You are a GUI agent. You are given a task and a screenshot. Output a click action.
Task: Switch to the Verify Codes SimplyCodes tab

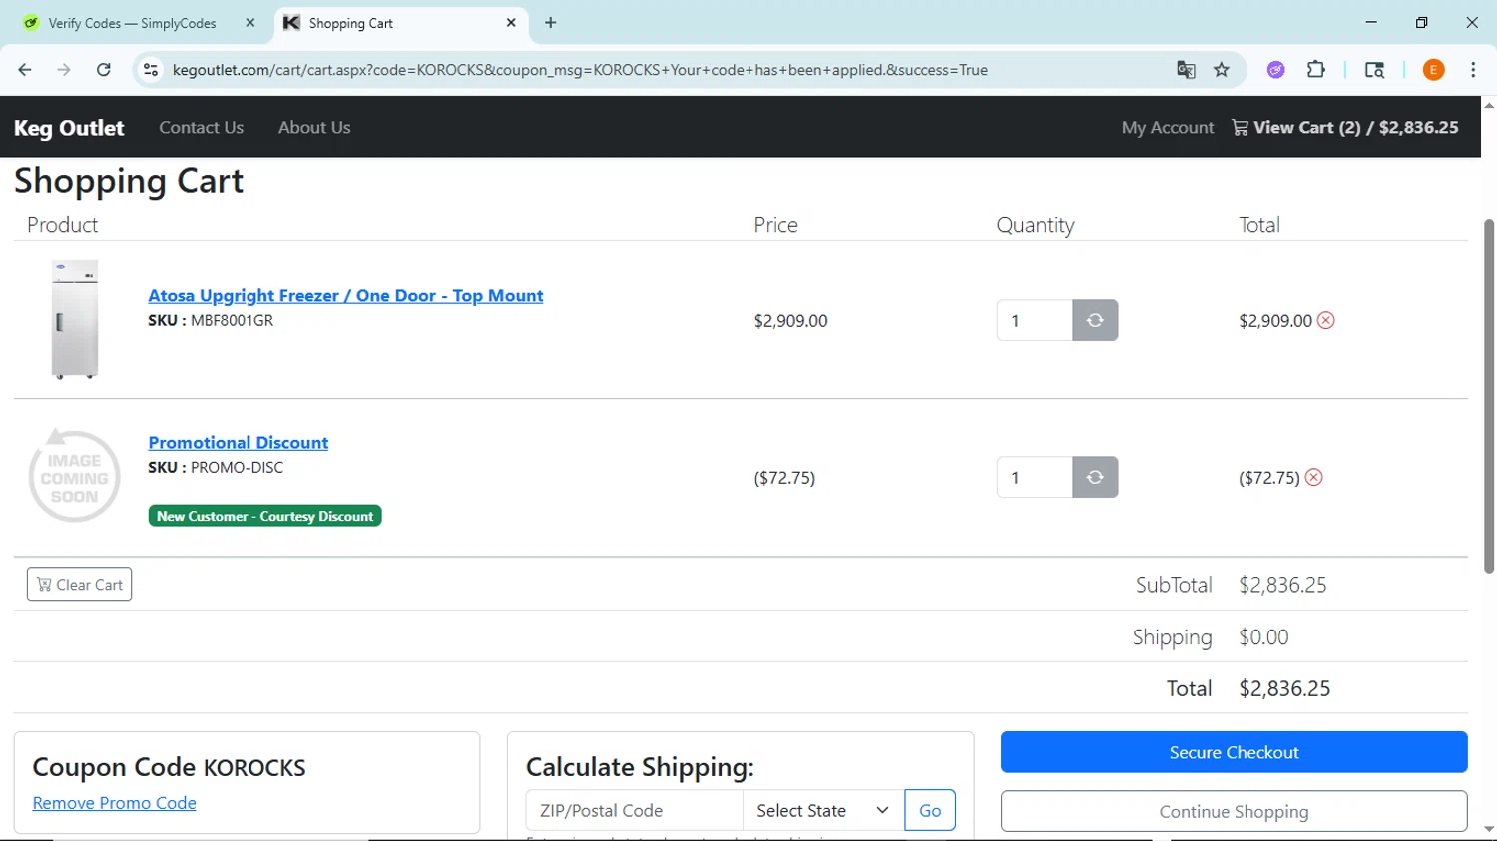click(134, 22)
